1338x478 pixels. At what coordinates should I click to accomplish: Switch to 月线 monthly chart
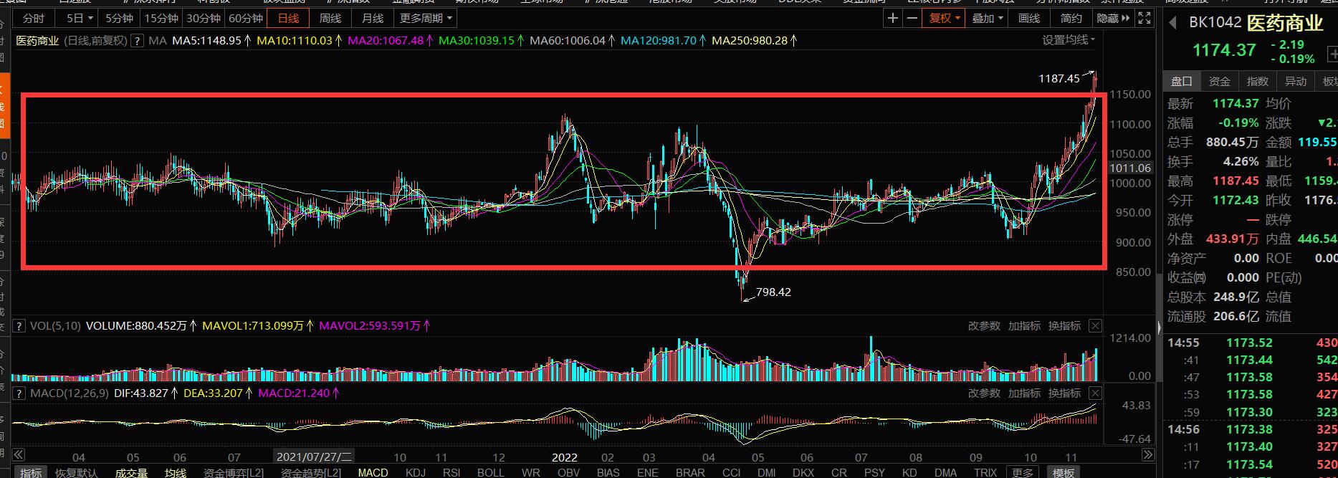coord(373,19)
